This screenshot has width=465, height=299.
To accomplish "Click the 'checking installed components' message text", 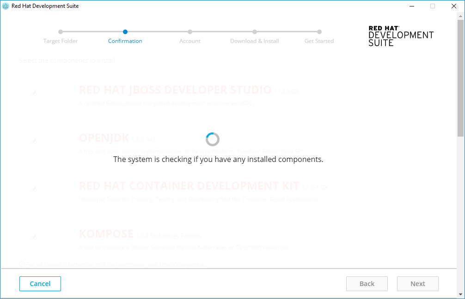I will 218,160.
